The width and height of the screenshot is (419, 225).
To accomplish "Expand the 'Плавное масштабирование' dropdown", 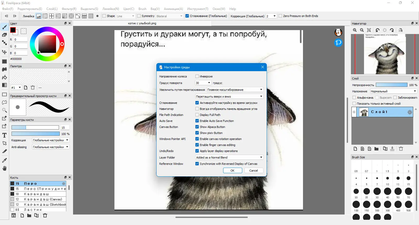I will click(235, 90).
